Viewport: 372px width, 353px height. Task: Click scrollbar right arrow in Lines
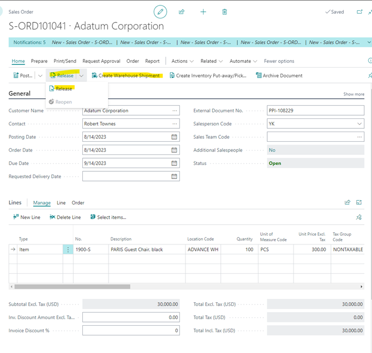pyautogui.click(x=361, y=286)
